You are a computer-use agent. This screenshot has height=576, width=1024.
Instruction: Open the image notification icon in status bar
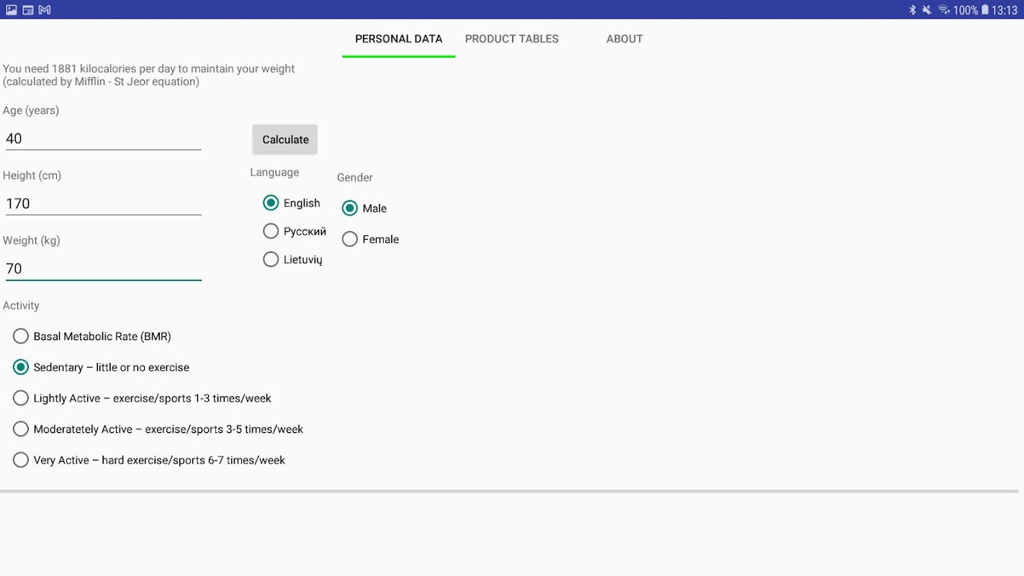pyautogui.click(x=12, y=10)
